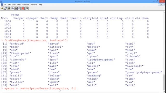The image size is (166, 93).
Task: Click the "fingerprint" term in output
Action: [x=20, y=53]
